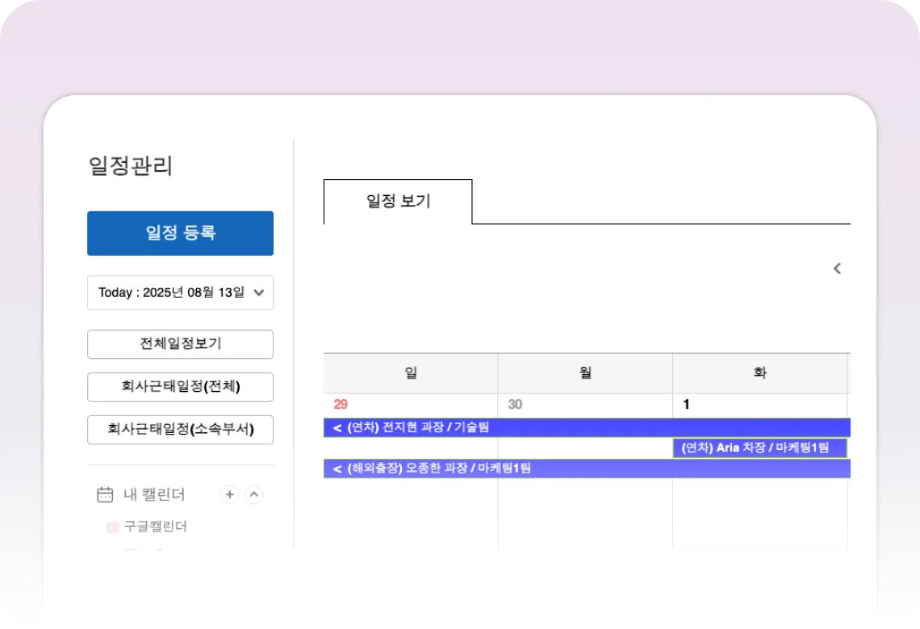
Task: Click the calendar icon beside 내 캘린더
Action: (x=105, y=494)
